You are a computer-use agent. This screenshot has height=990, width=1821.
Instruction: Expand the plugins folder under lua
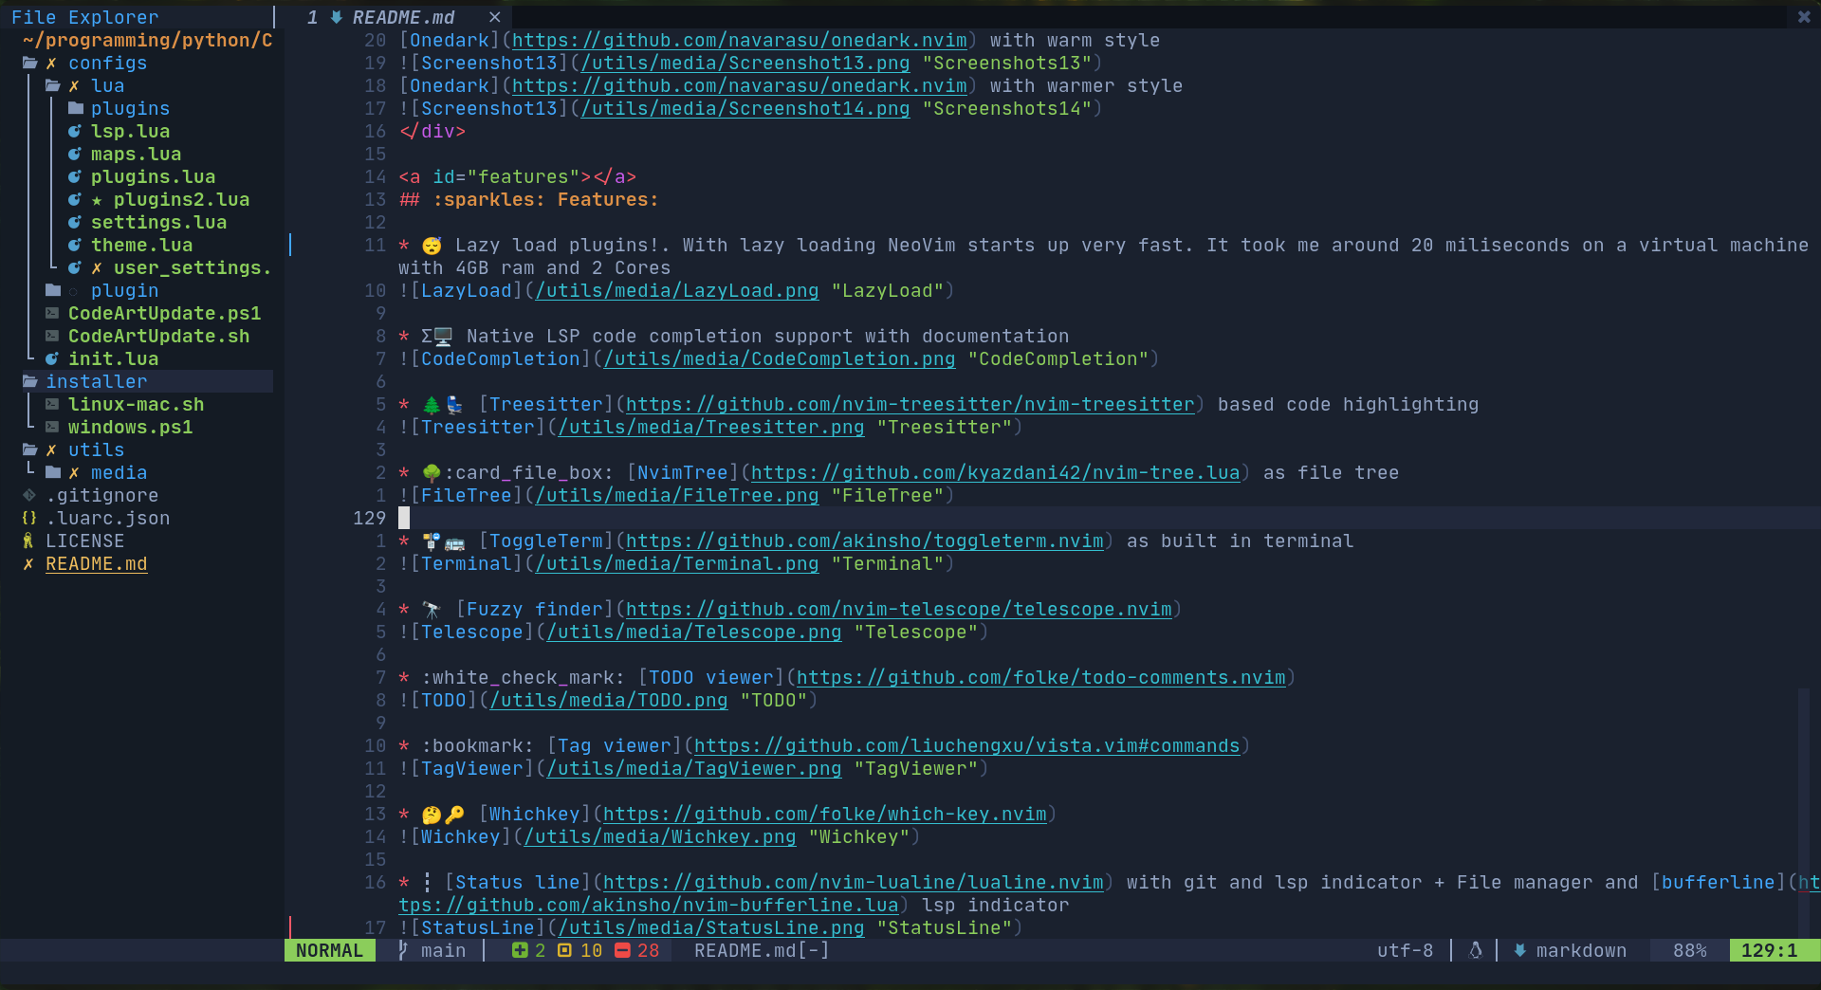coord(76,109)
